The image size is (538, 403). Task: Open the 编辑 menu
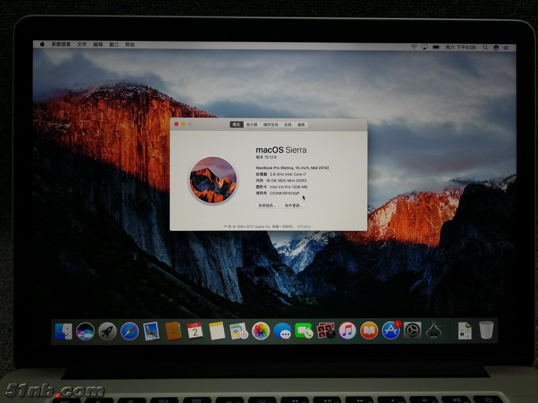tap(98, 45)
